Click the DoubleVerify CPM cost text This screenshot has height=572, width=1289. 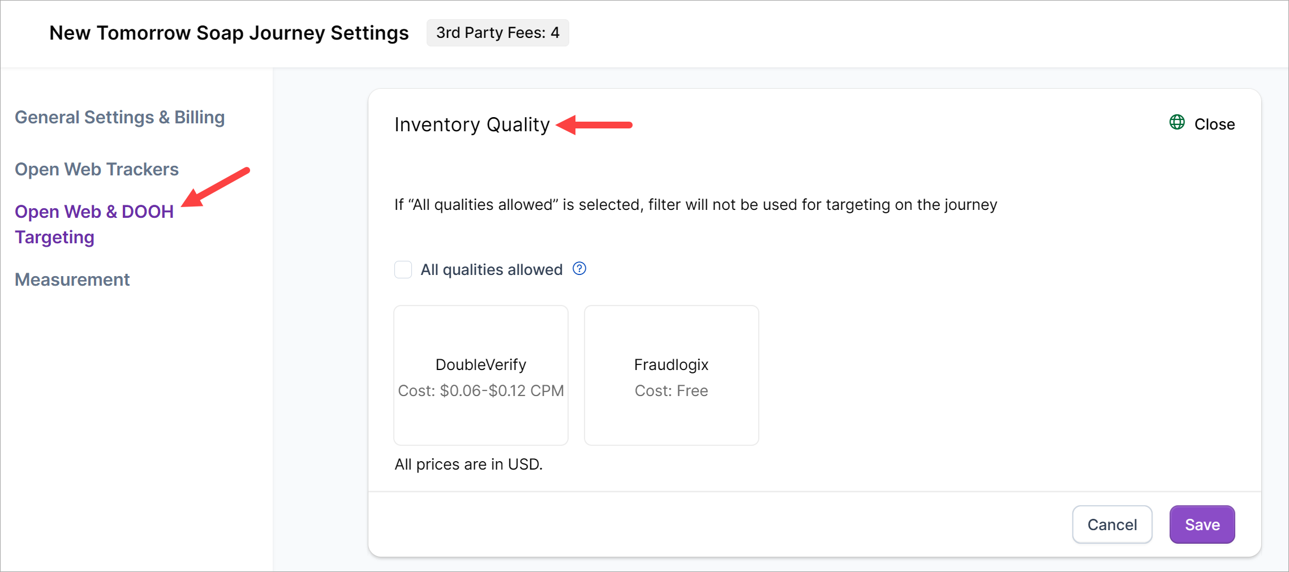480,391
